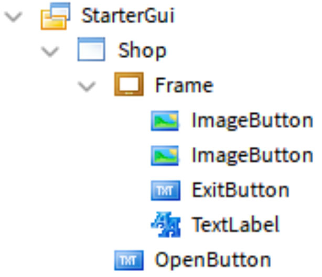Image resolution: width=322 pixels, height=277 pixels.
Task: Click the ExitButton TXT icon
Action: (x=166, y=190)
